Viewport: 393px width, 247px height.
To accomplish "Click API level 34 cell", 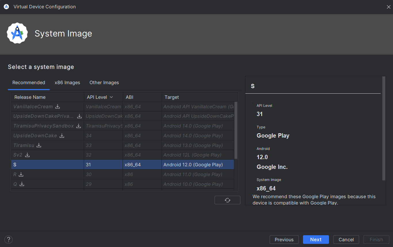I will 103,136.
